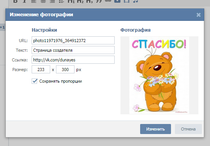Click the Фотография heading

[x=135, y=30]
